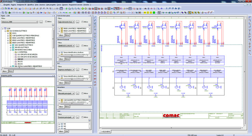Click the first icon in the top toolbar
Viewport: 252px width, 136px height.
(2, 9)
